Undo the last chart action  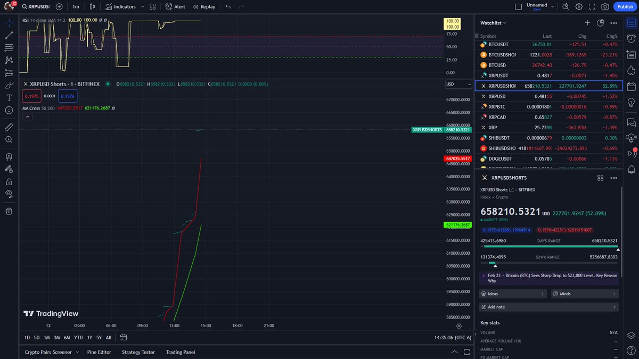228,7
